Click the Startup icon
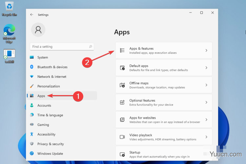This screenshot has height=164, width=246. click(x=122, y=154)
